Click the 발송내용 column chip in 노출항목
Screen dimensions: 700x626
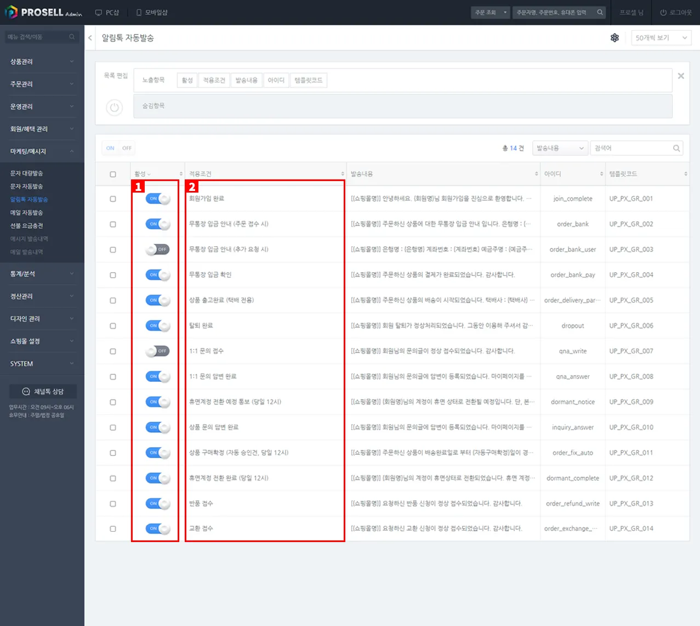[x=247, y=80]
